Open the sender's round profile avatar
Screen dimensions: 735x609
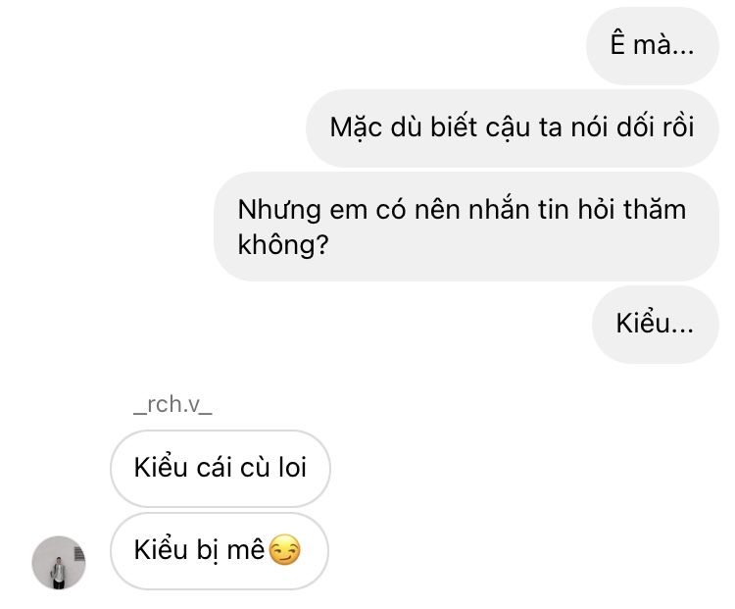coord(59,563)
